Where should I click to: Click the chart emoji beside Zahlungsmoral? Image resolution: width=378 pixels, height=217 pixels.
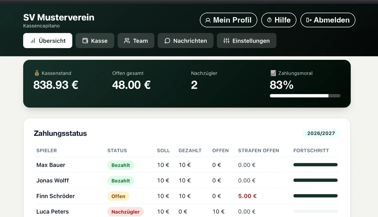273,73
